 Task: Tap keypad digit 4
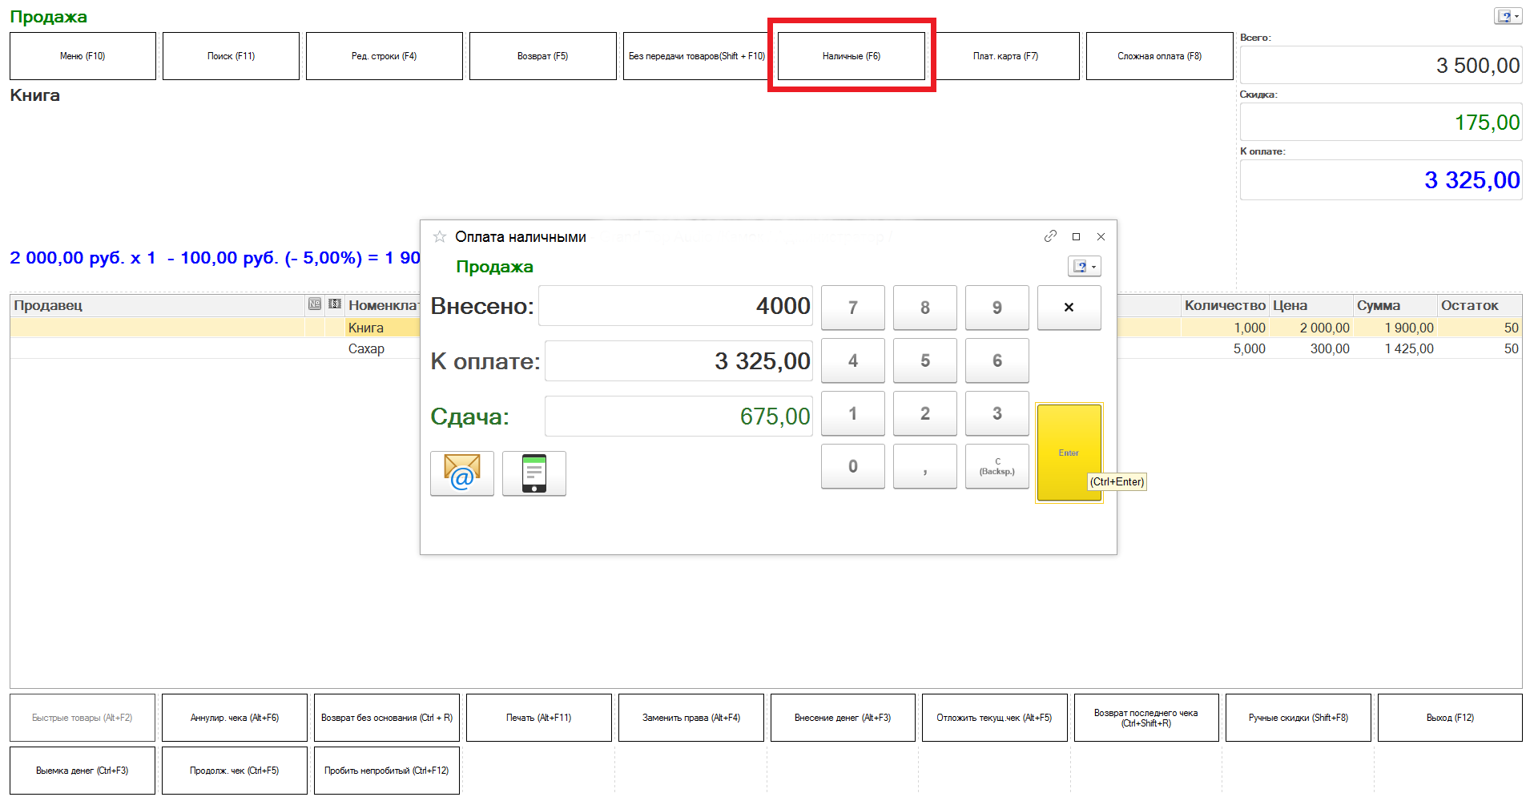coord(853,360)
